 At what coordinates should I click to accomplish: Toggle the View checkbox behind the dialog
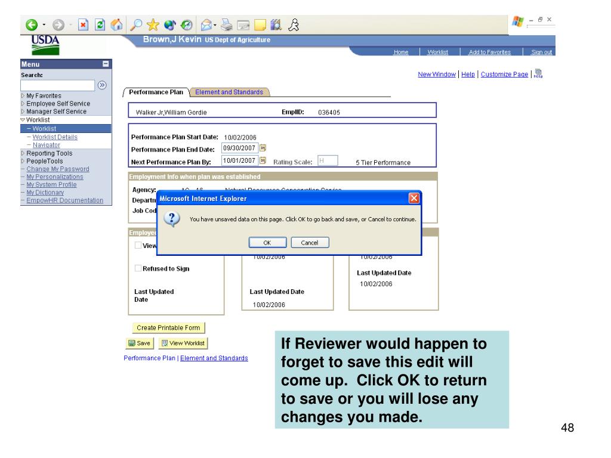tap(138, 245)
